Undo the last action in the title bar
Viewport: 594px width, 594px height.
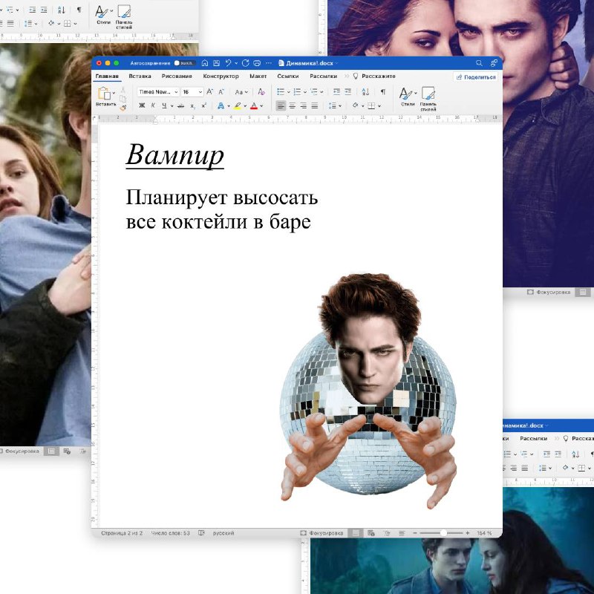(x=228, y=63)
